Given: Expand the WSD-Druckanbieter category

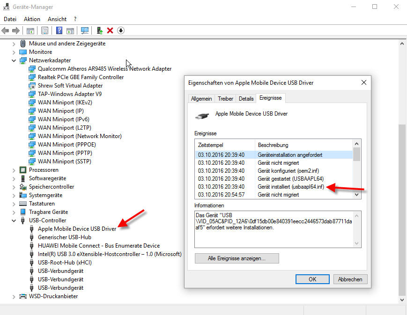Looking at the screenshot, I should coord(14,296).
